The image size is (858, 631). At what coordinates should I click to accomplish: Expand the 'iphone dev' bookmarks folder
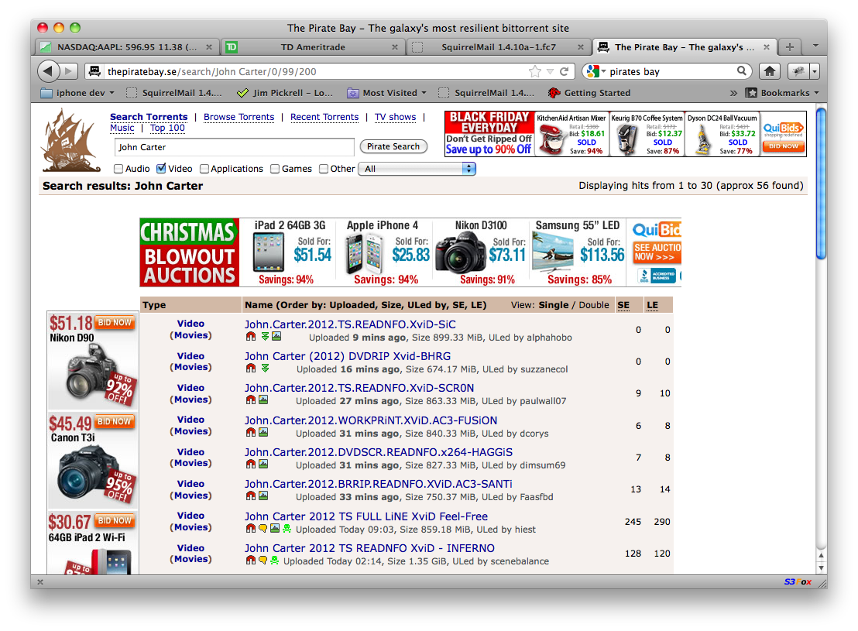pos(77,93)
